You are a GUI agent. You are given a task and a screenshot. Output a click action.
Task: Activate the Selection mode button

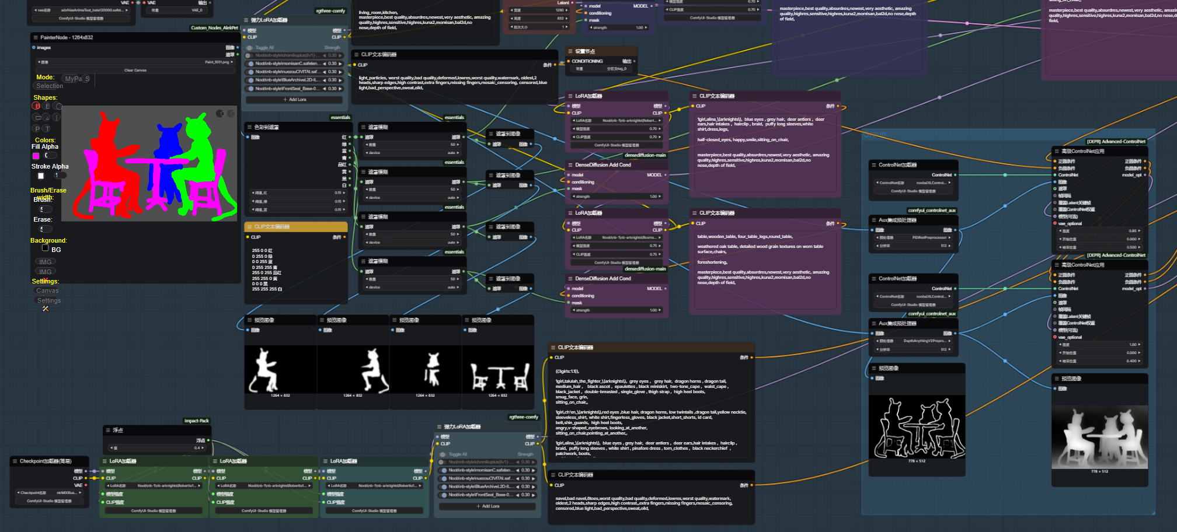coord(50,86)
